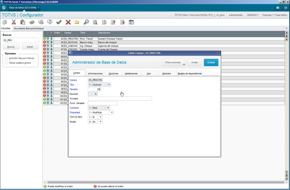This screenshot has height=190, width=290.
Task: Open the yellow folder icon
Action: pos(77,22)
